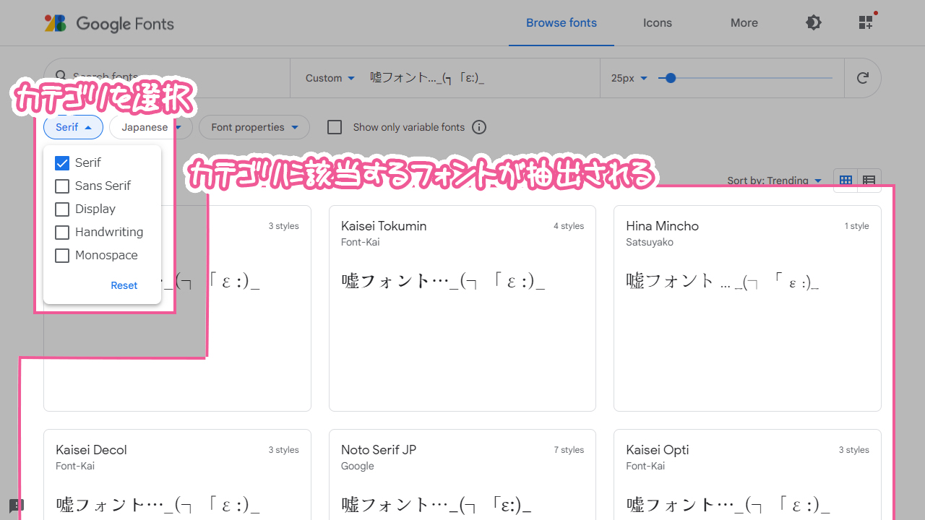Click the 7 styles label
The image size is (925, 520).
pos(569,450)
